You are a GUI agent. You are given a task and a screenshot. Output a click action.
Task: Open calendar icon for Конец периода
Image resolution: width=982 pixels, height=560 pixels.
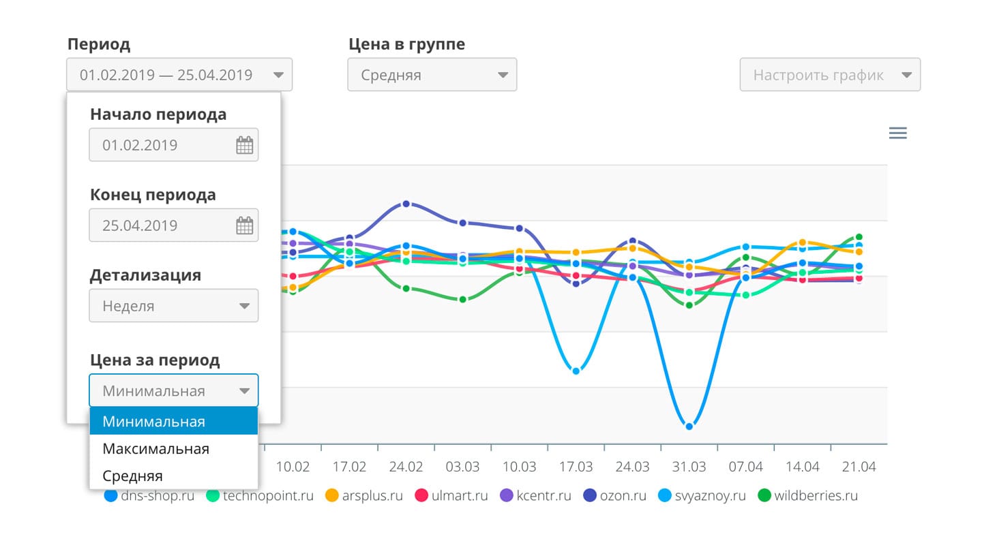point(244,225)
